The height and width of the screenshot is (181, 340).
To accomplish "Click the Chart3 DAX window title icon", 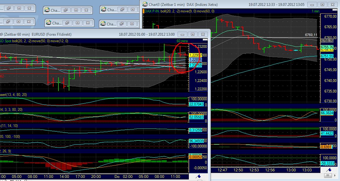I will [x=145, y=4].
